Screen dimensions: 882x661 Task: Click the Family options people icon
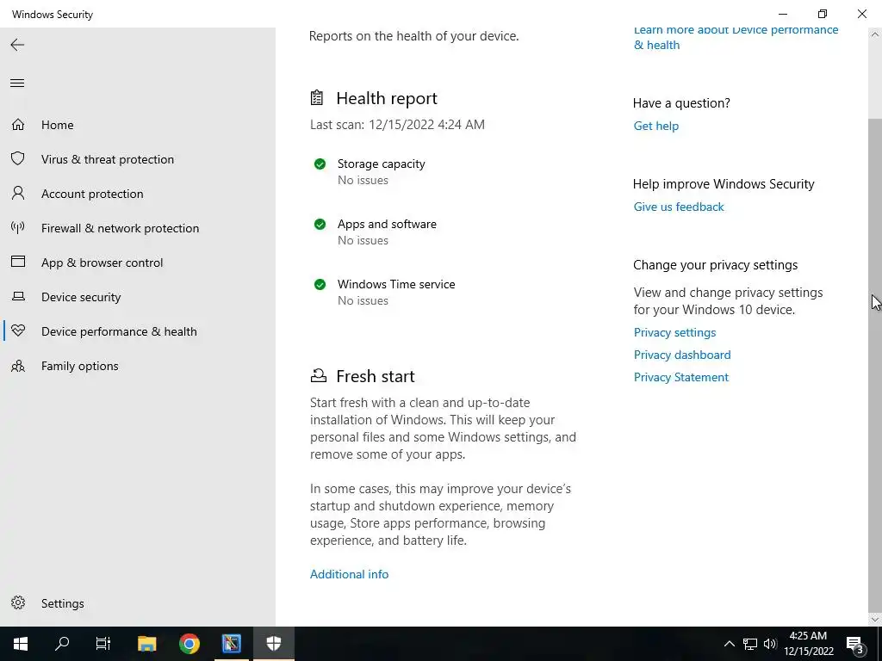tap(18, 366)
